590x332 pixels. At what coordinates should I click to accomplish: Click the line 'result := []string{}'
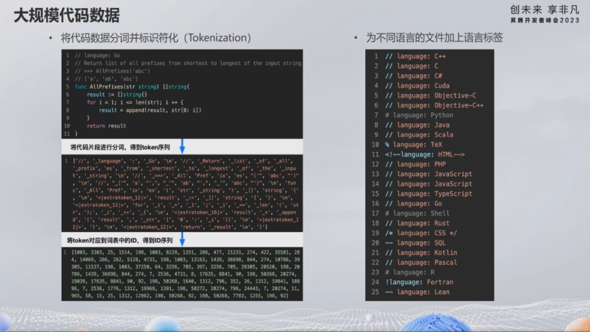click(117, 95)
